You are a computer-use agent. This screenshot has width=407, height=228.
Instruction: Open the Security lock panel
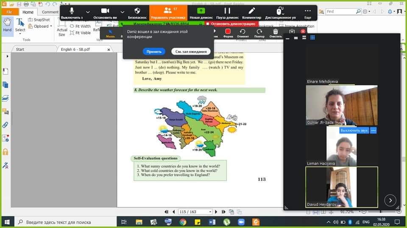click(x=6, y=152)
